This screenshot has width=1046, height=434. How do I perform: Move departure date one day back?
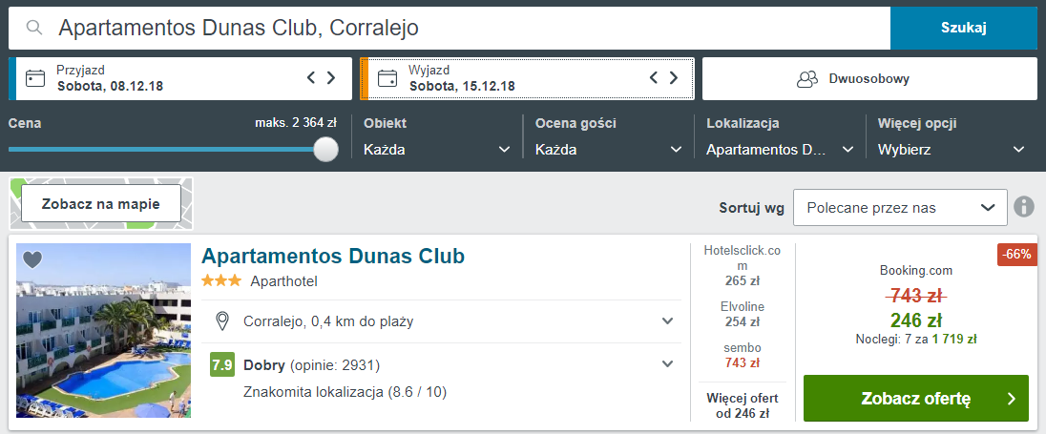point(654,78)
